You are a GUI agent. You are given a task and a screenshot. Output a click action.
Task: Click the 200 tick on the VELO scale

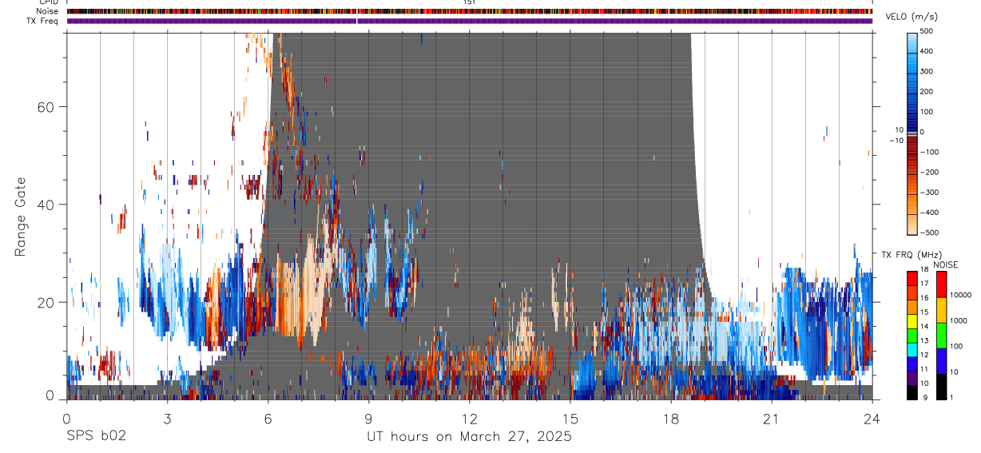pos(927,91)
